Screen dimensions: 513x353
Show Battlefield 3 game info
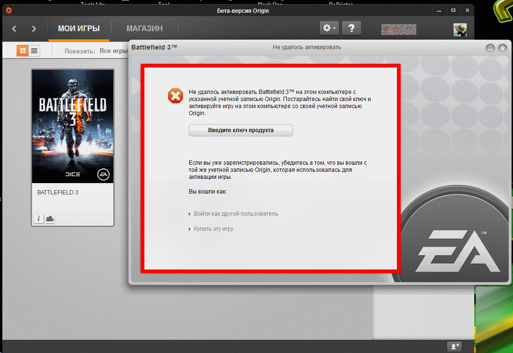coord(39,219)
